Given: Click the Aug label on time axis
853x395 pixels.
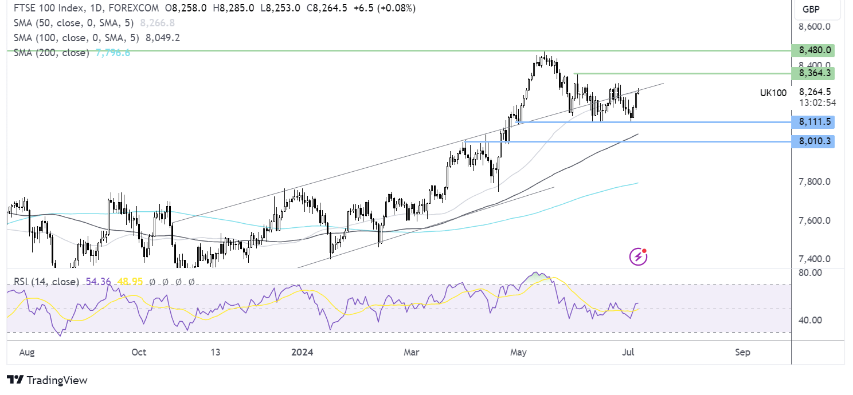Looking at the screenshot, I should pyautogui.click(x=26, y=352).
